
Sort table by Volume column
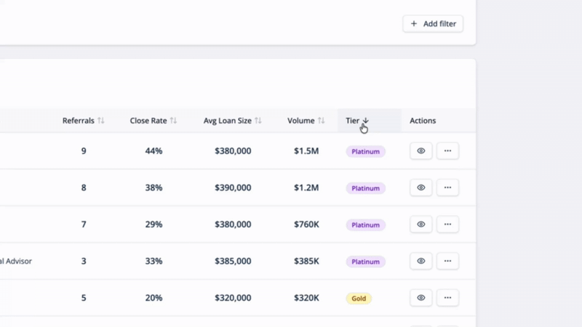[306, 121]
